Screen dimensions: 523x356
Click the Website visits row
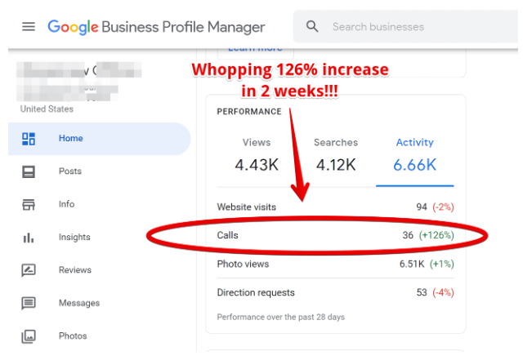[335, 207]
